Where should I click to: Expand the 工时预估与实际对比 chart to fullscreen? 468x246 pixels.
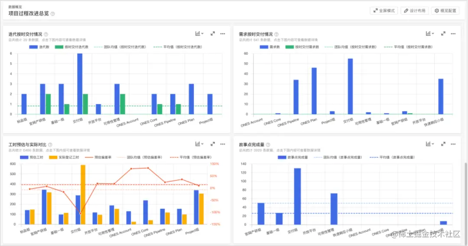tap(212, 144)
